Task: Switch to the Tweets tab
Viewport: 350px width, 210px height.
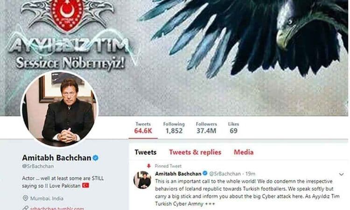Action: (x=145, y=152)
